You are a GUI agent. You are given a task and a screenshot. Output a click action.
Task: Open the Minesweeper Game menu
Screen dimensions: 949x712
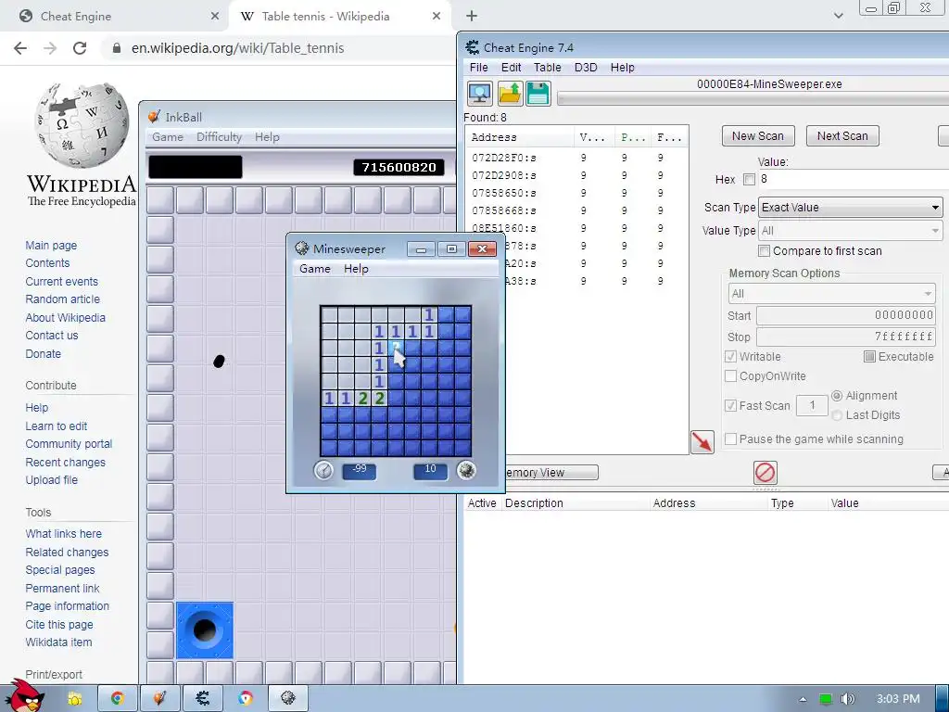coord(315,268)
